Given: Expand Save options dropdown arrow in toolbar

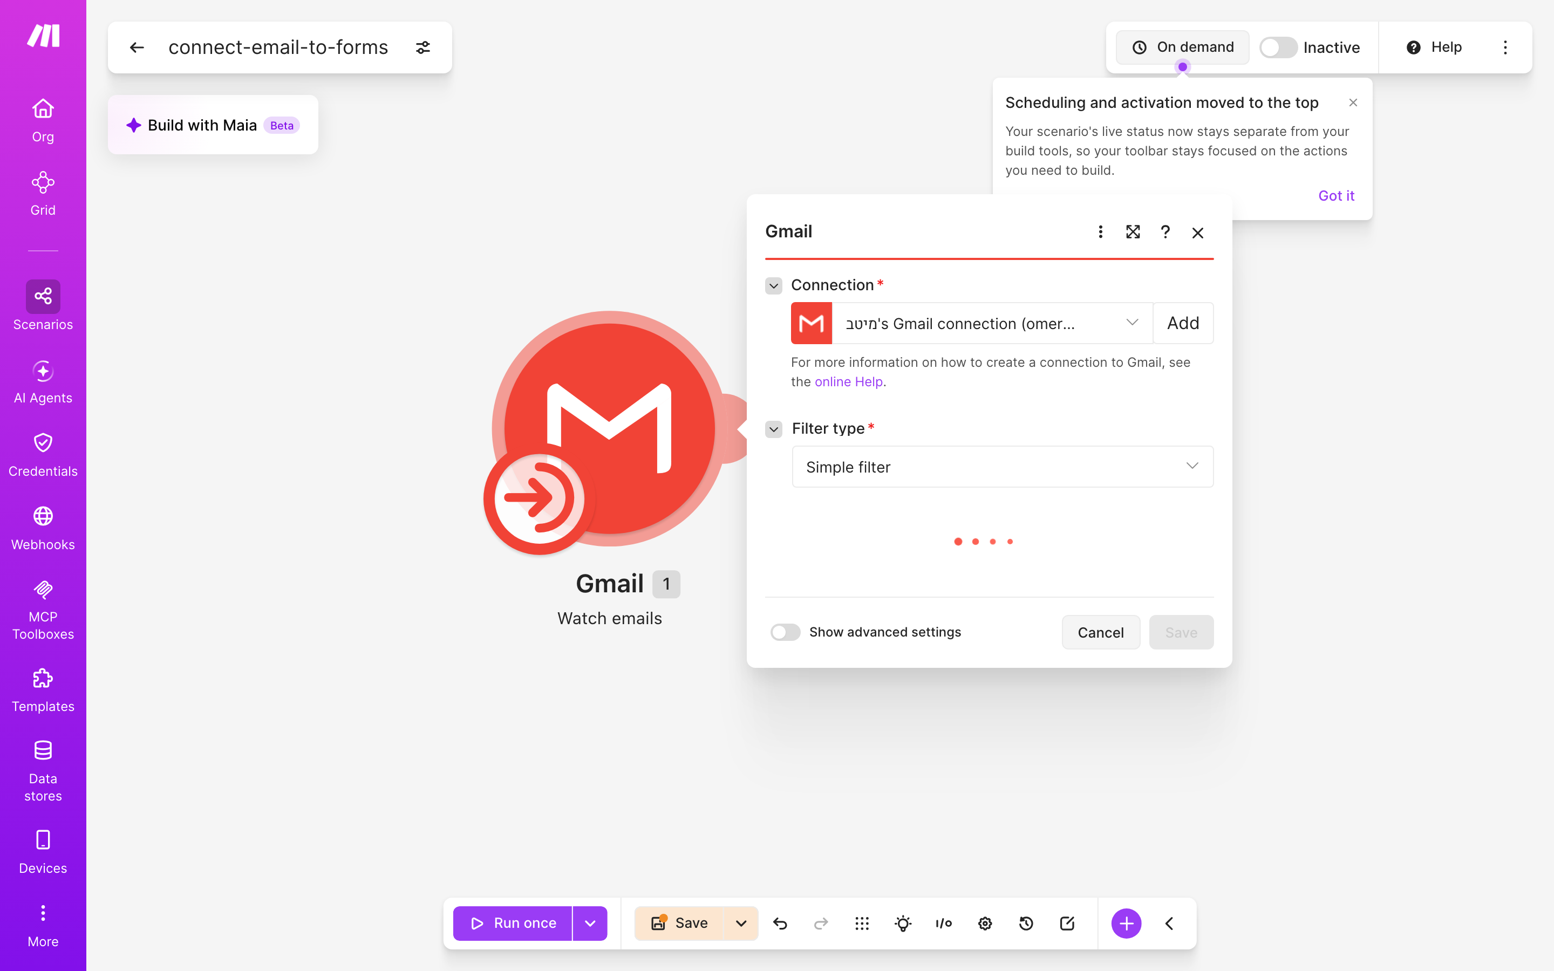Looking at the screenshot, I should 741,924.
